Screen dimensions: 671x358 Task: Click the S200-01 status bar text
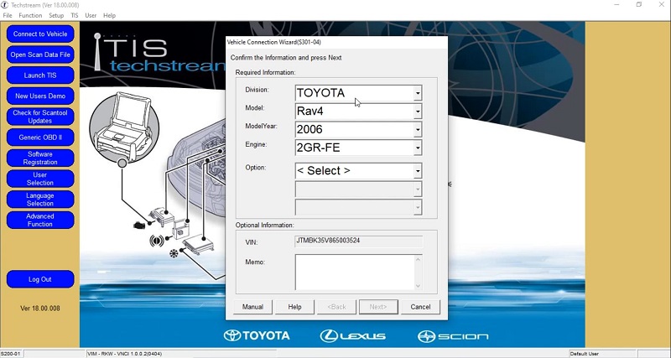click(10, 354)
